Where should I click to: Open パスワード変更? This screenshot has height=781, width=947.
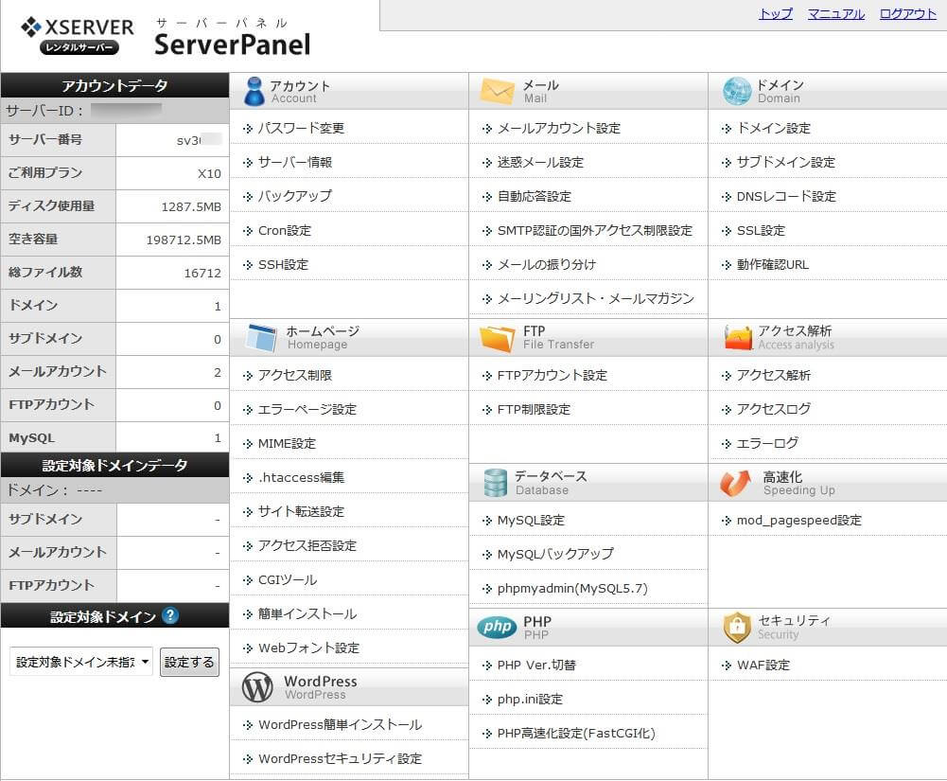(301, 128)
